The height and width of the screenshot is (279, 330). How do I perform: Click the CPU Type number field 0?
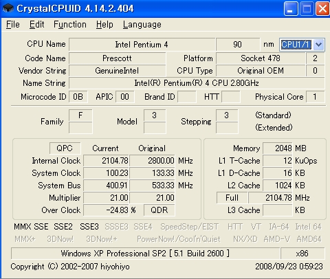[316, 71]
